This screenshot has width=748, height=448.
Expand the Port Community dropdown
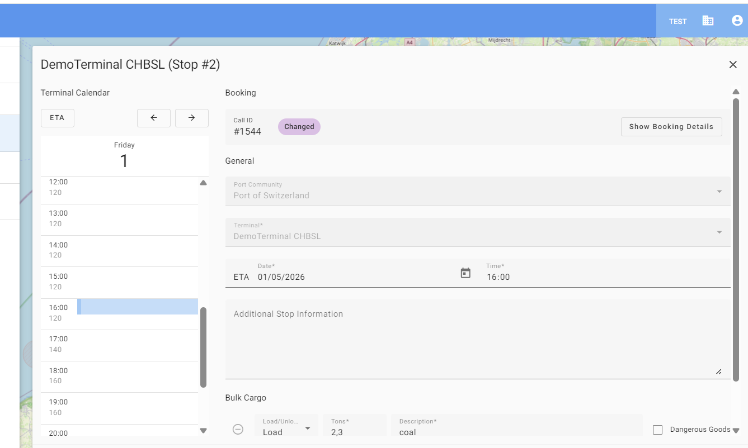(x=719, y=192)
